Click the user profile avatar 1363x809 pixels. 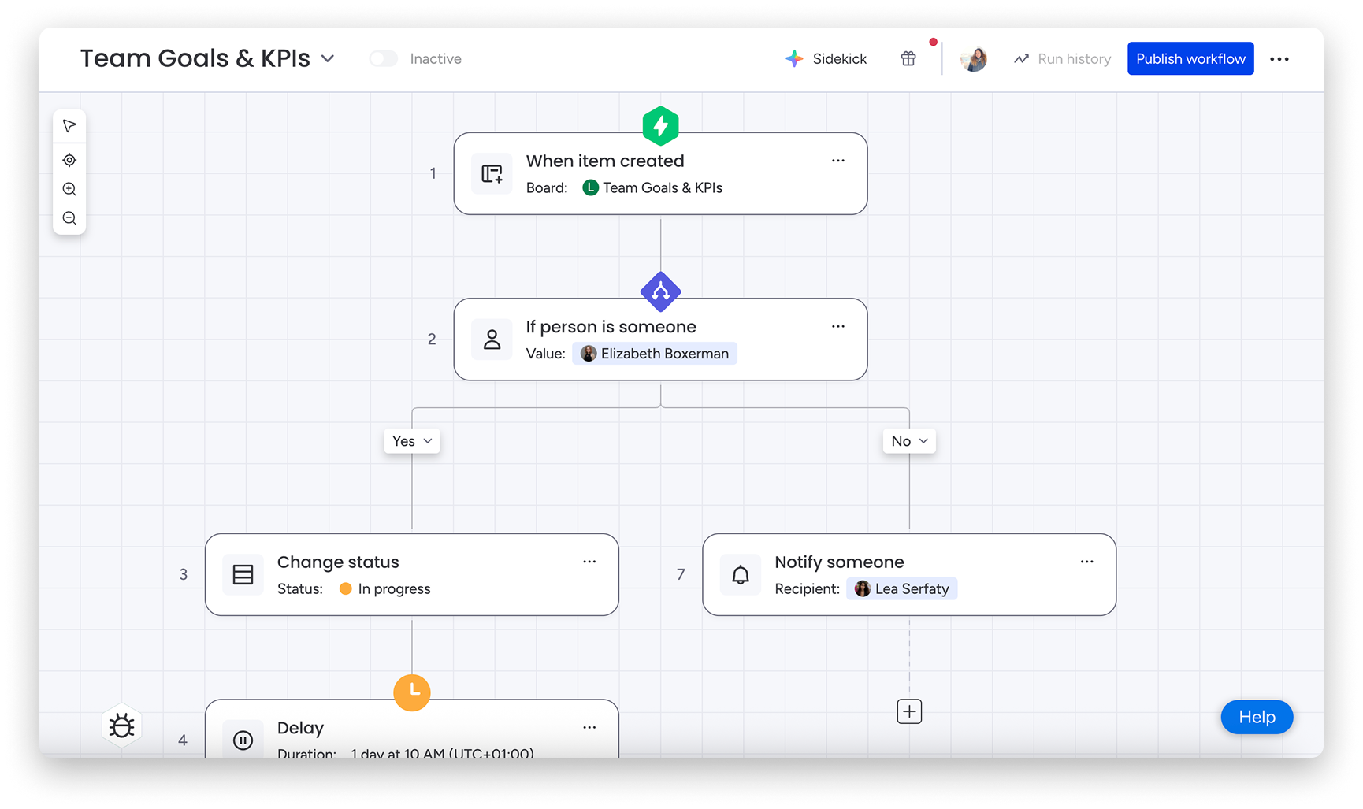(974, 59)
